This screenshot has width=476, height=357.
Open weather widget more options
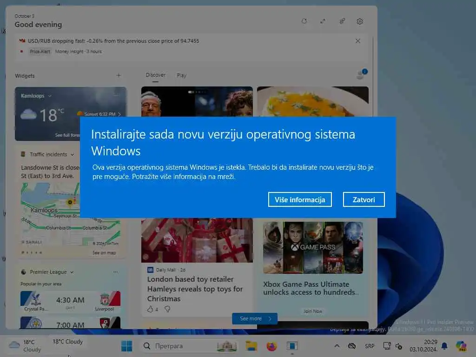click(117, 96)
